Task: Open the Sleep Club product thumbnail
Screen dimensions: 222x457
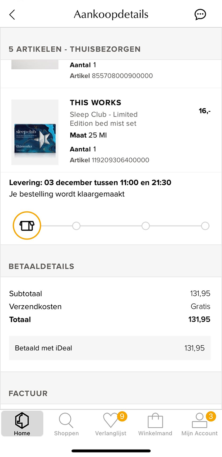Action: coord(35,132)
